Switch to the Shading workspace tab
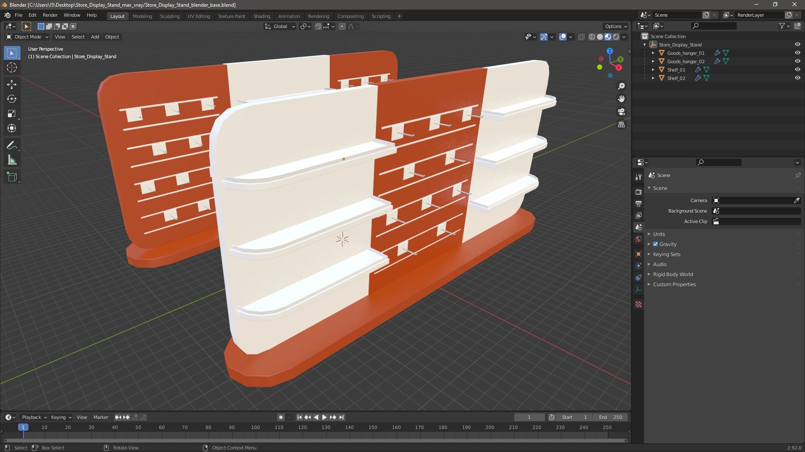This screenshot has width=805, height=452. pyautogui.click(x=262, y=16)
